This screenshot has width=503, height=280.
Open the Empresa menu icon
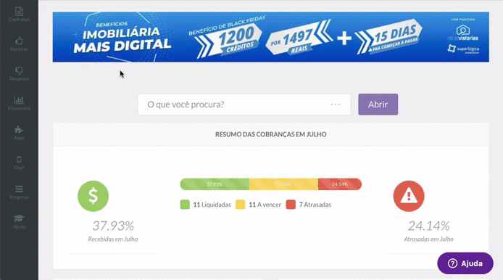19,189
